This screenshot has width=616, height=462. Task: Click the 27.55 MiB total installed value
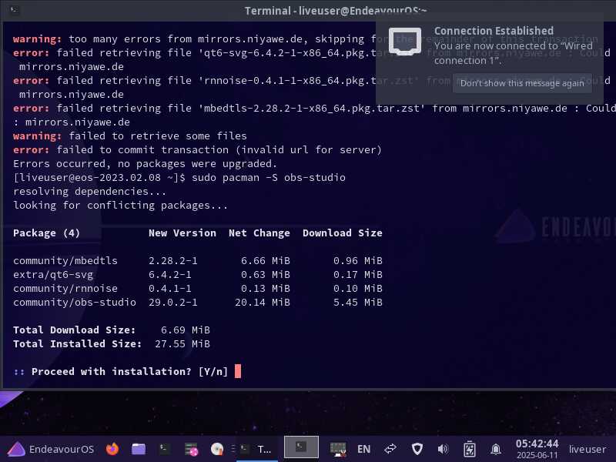click(182, 343)
